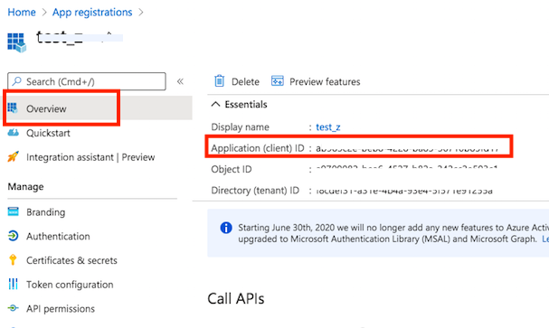
Task: Click the app registration grid icon by the title
Action: pyautogui.click(x=17, y=42)
